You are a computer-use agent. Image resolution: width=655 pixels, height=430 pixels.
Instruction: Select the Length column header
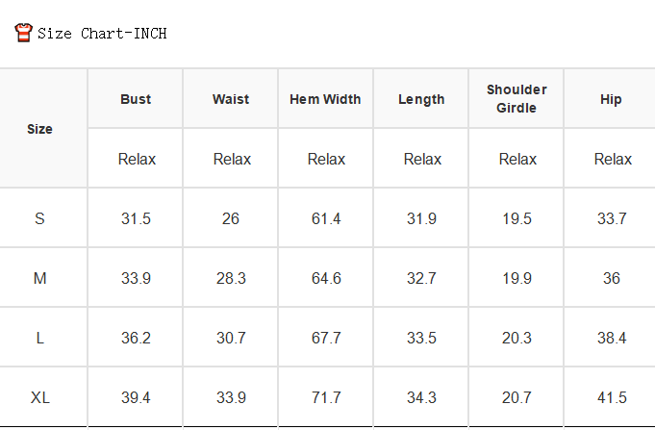pos(421,99)
